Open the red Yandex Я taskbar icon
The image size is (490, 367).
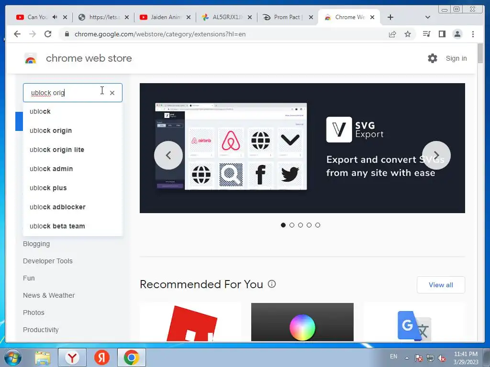click(102, 358)
